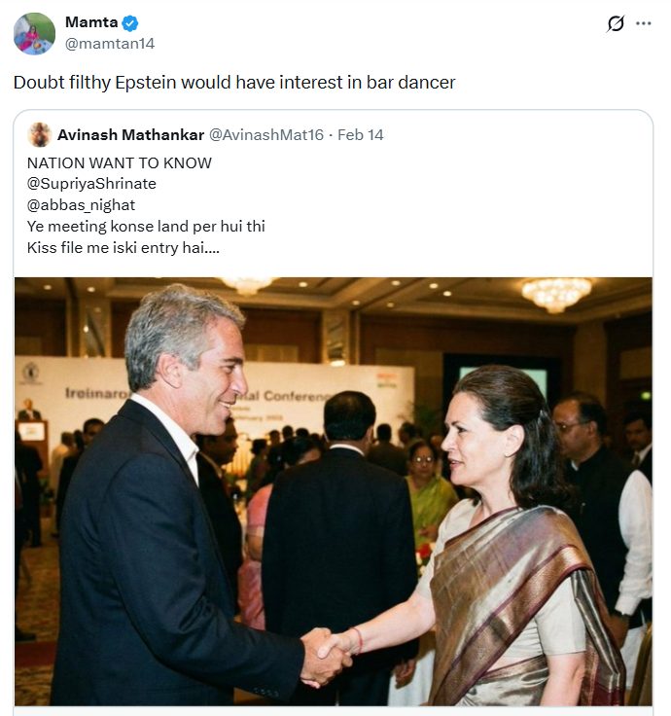
Task: Follow the @abbas_nighat mention
Action: (x=82, y=205)
